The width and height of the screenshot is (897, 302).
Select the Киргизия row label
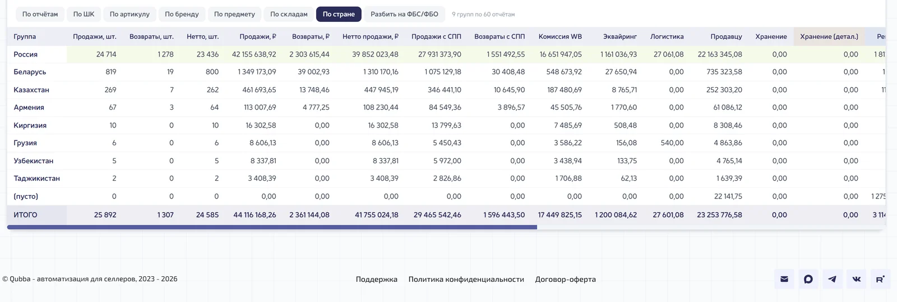coord(30,125)
